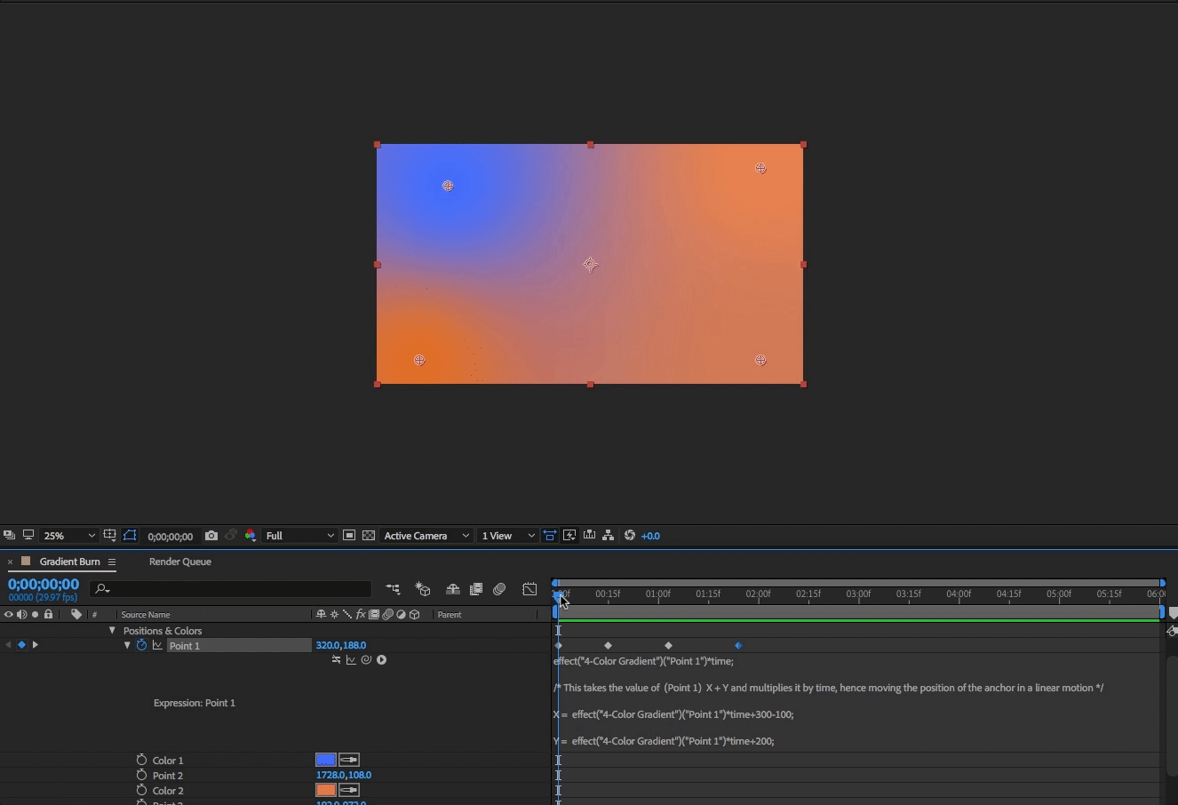Click the Color 1 eyedropper
The height and width of the screenshot is (805, 1178).
[x=349, y=760]
